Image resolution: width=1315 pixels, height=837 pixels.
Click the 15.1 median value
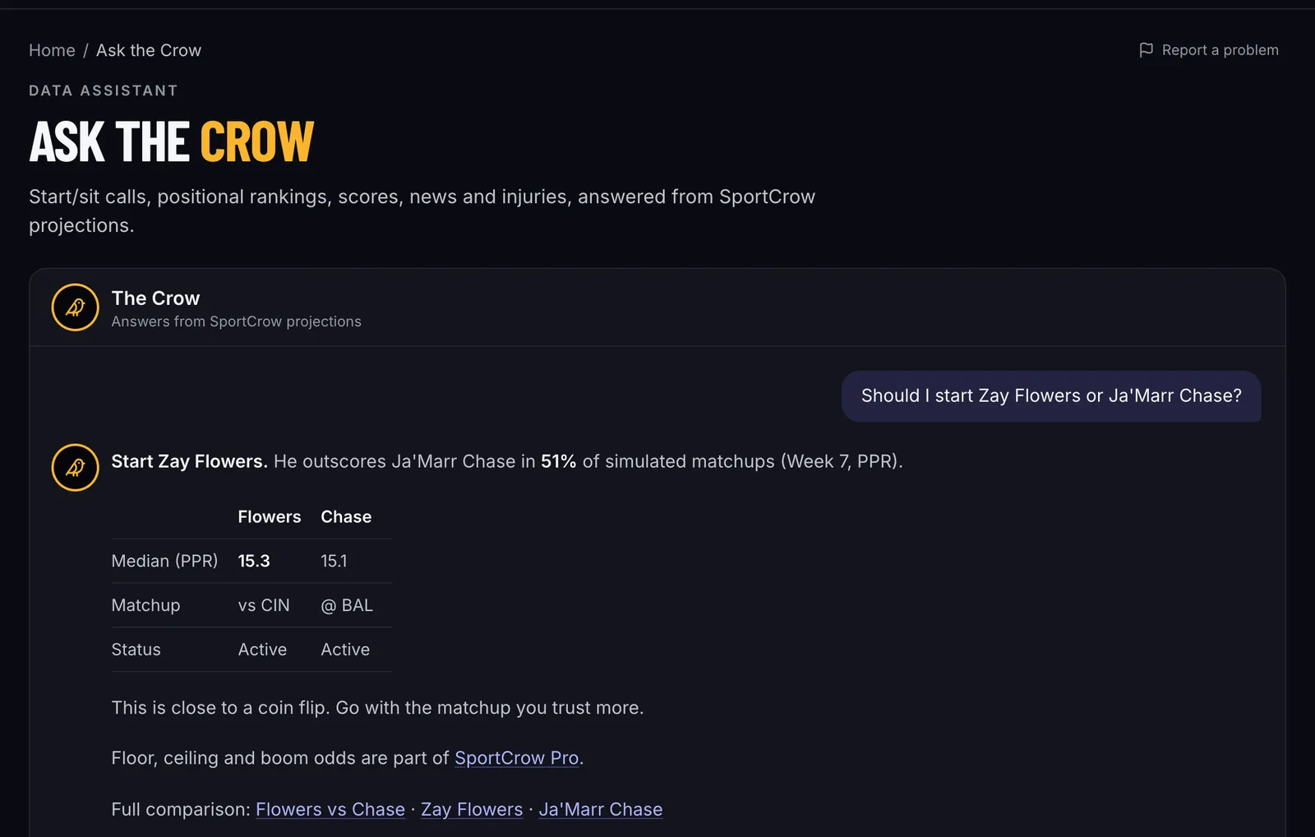[x=334, y=561]
